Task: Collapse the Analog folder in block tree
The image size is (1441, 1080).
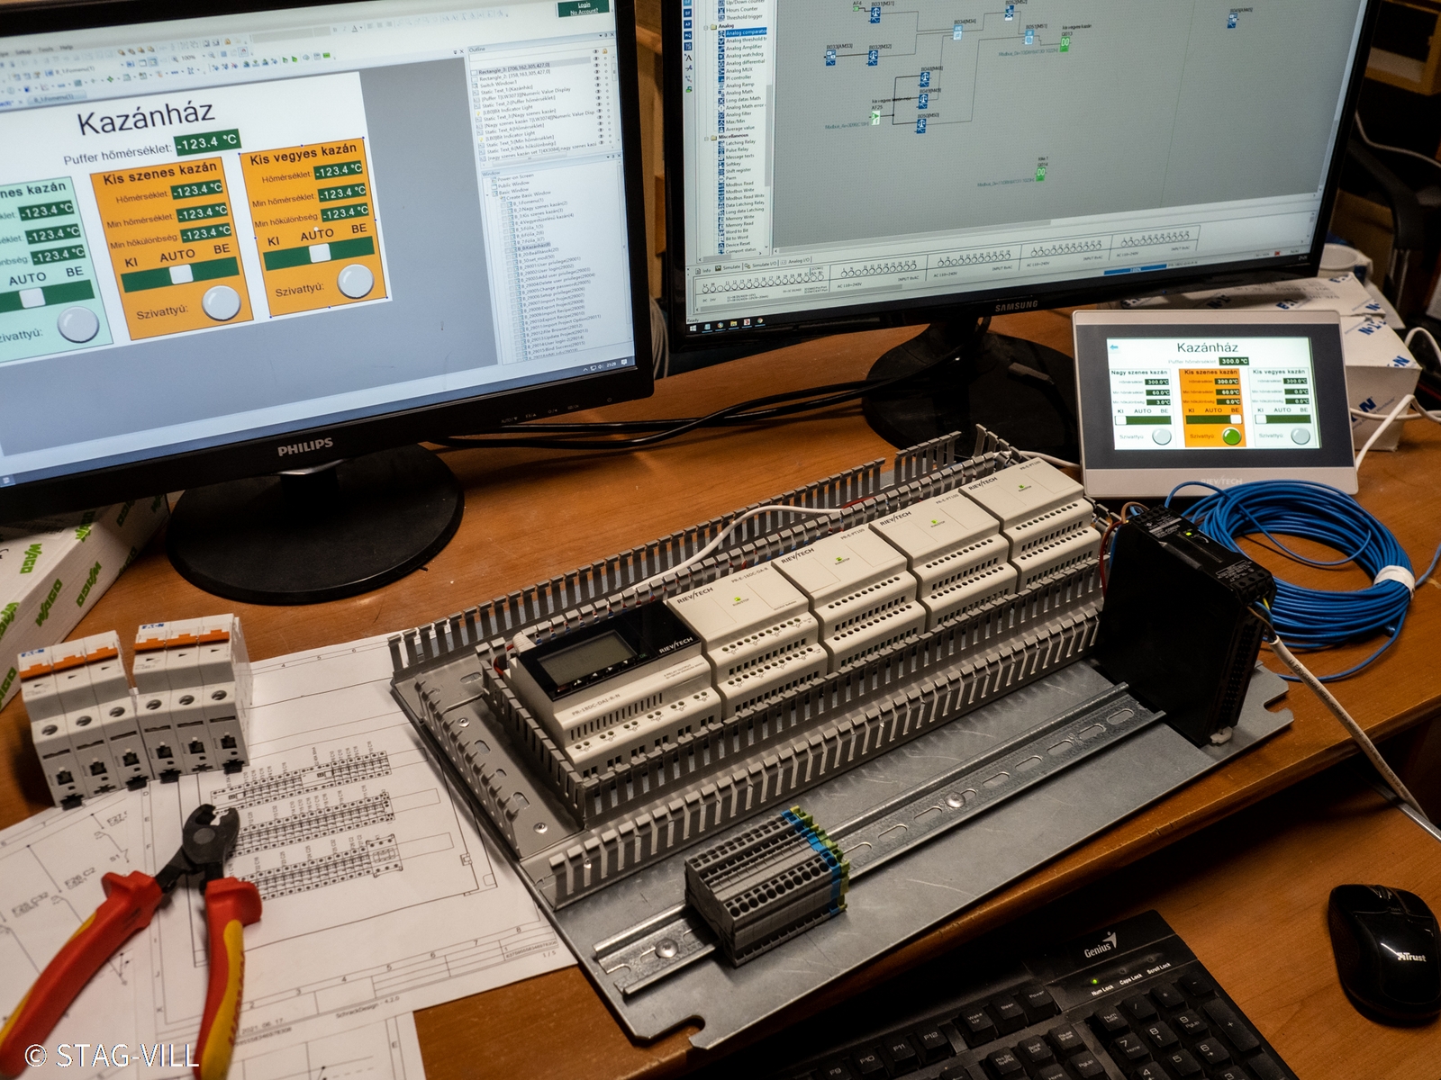Action: pos(707,26)
